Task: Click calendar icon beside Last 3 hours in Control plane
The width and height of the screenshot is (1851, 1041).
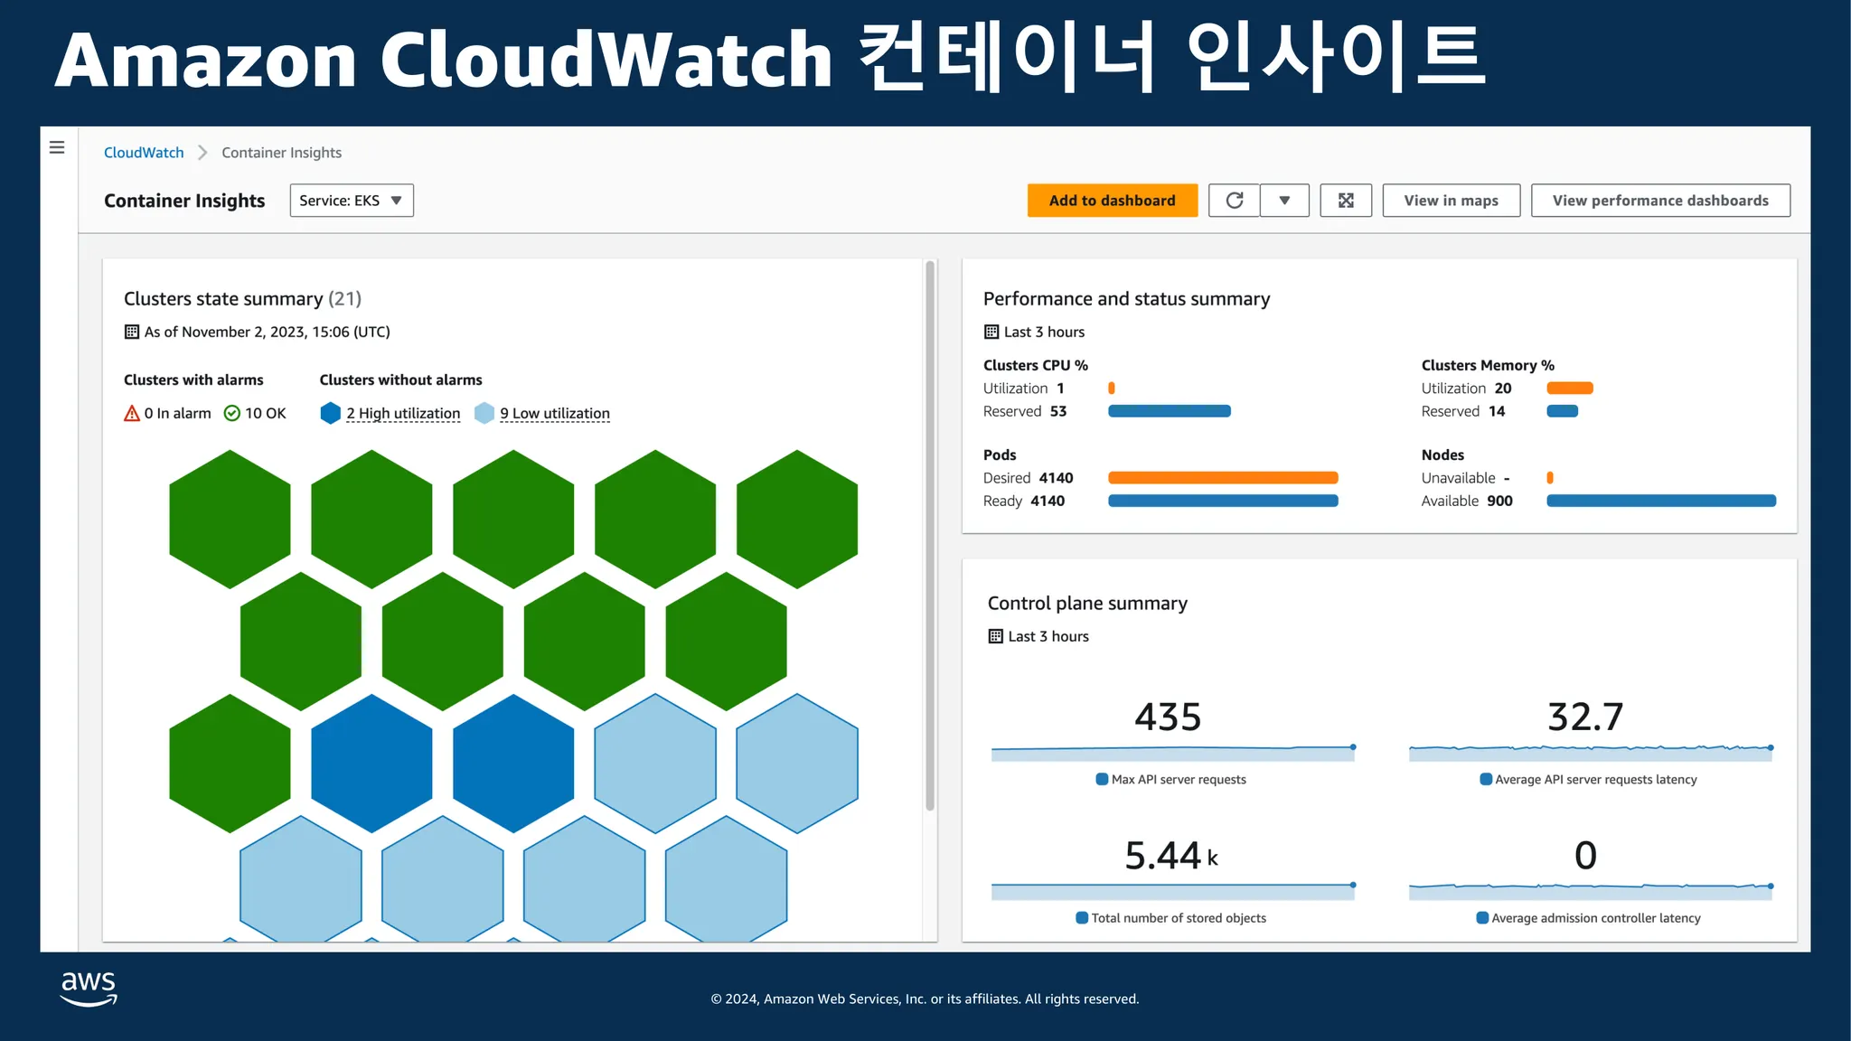Action: (x=996, y=637)
